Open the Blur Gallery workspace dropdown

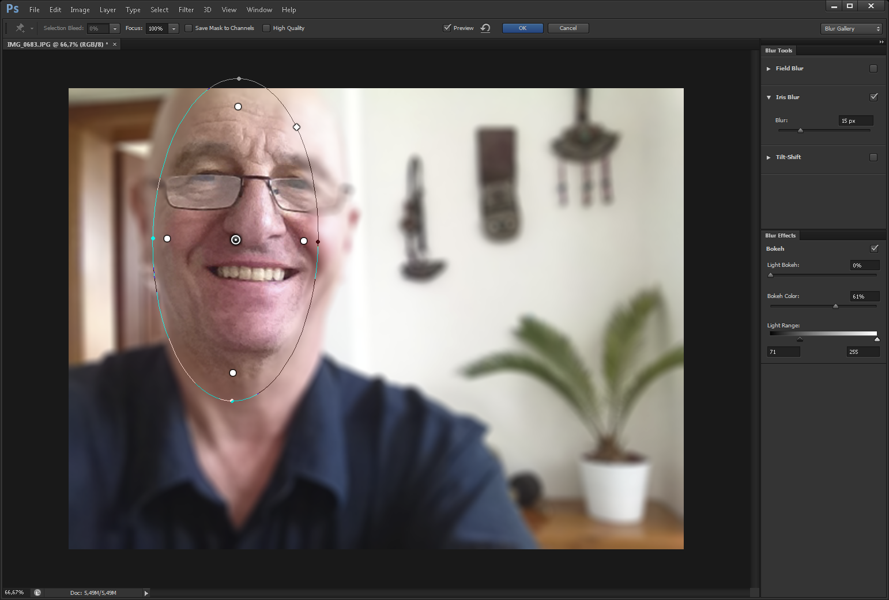[851, 29]
